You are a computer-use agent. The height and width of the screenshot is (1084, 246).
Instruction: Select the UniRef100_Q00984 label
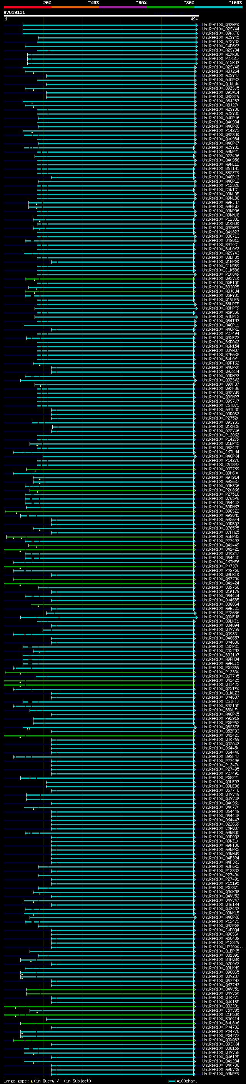(221, 139)
